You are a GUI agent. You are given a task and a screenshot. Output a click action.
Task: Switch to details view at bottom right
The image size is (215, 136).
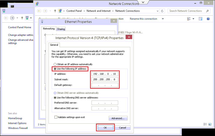[x=205, y=124]
